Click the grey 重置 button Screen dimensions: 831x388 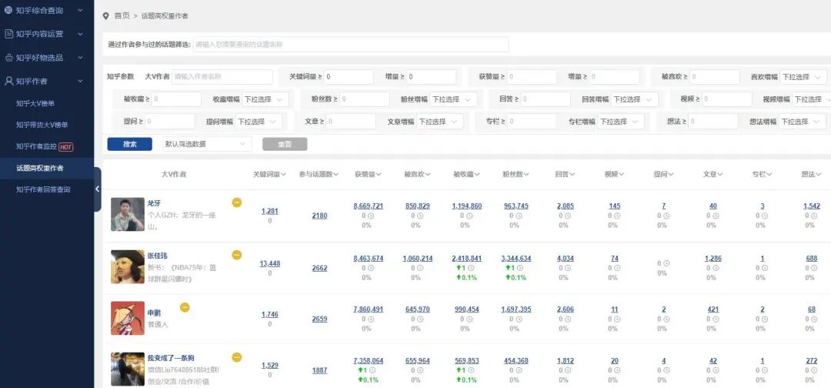(x=285, y=144)
